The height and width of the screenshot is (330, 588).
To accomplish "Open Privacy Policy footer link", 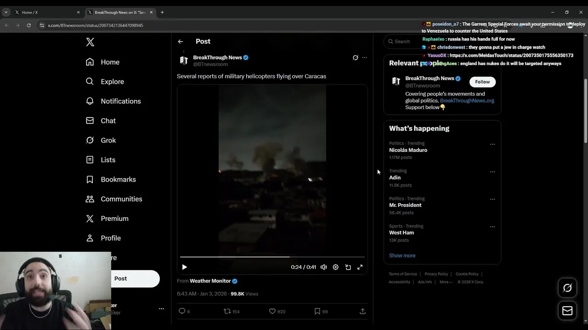I will [x=436, y=274].
